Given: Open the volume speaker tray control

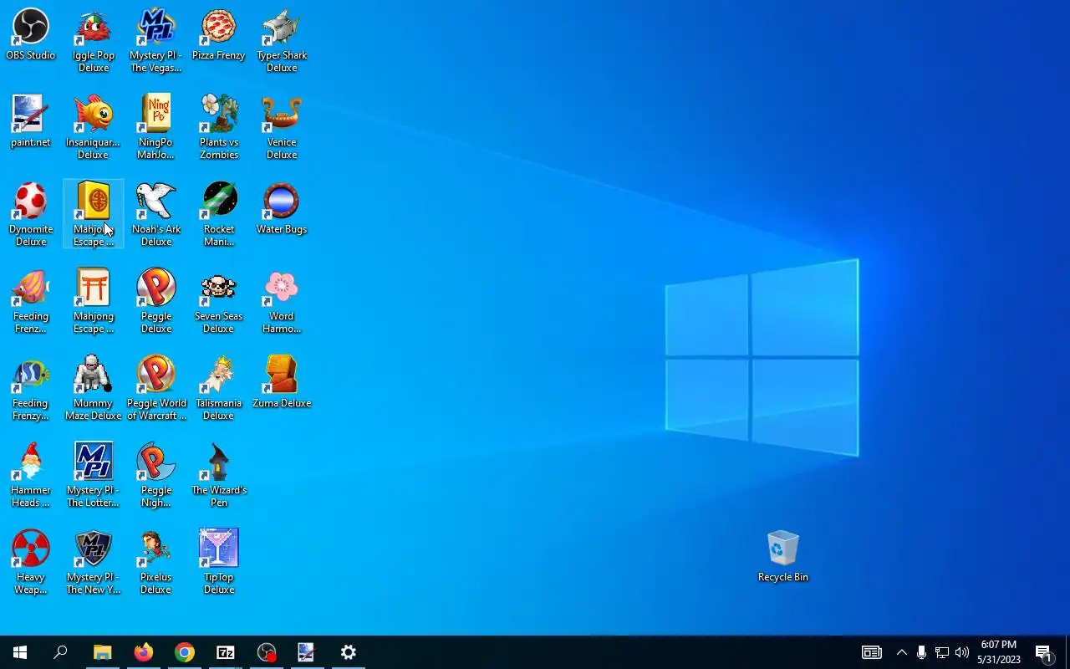Looking at the screenshot, I should [x=962, y=652].
